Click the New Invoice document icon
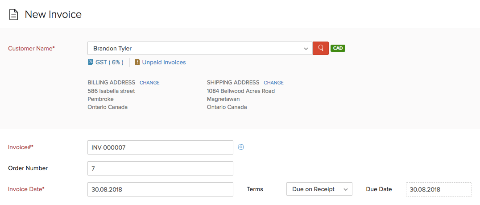The height and width of the screenshot is (205, 480). [14, 15]
